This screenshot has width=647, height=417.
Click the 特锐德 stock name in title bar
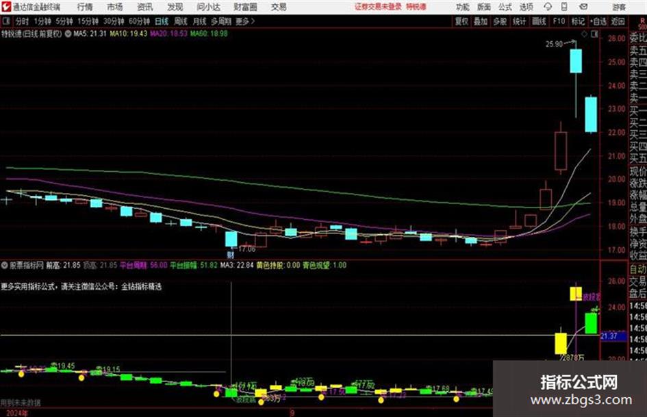pyautogui.click(x=416, y=7)
